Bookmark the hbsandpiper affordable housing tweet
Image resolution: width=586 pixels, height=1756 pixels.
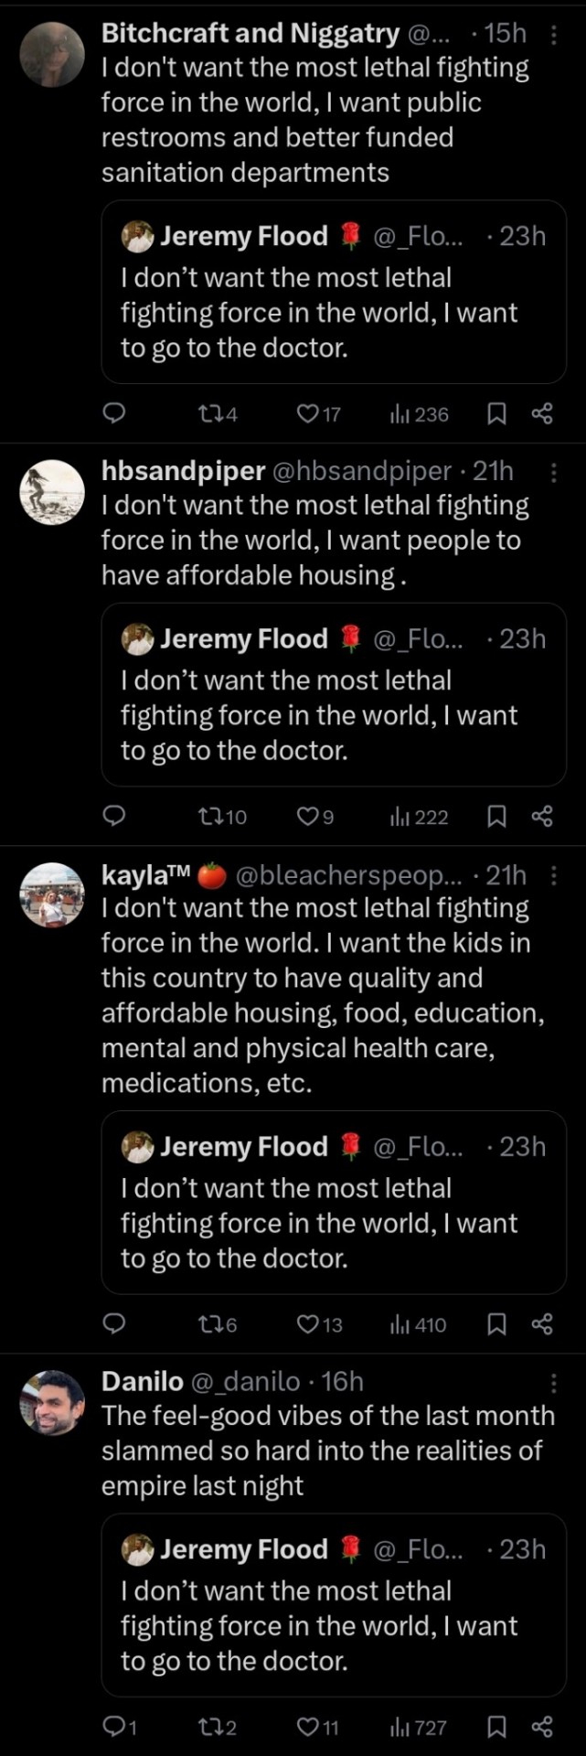[496, 816]
